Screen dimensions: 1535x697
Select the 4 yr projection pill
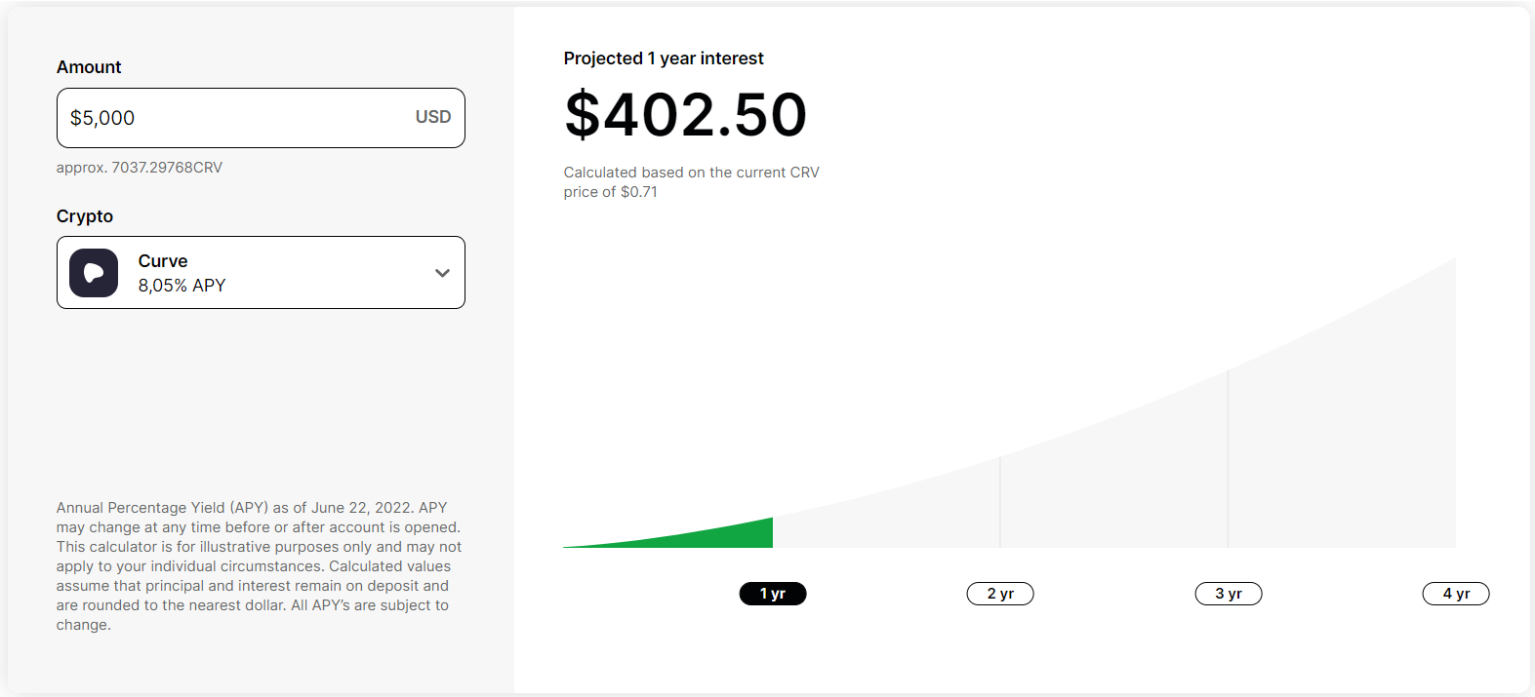pos(1456,594)
